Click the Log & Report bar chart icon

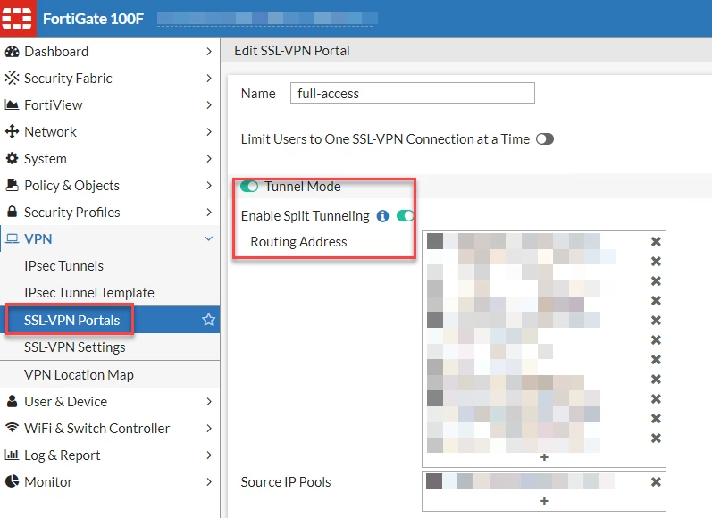(12, 455)
